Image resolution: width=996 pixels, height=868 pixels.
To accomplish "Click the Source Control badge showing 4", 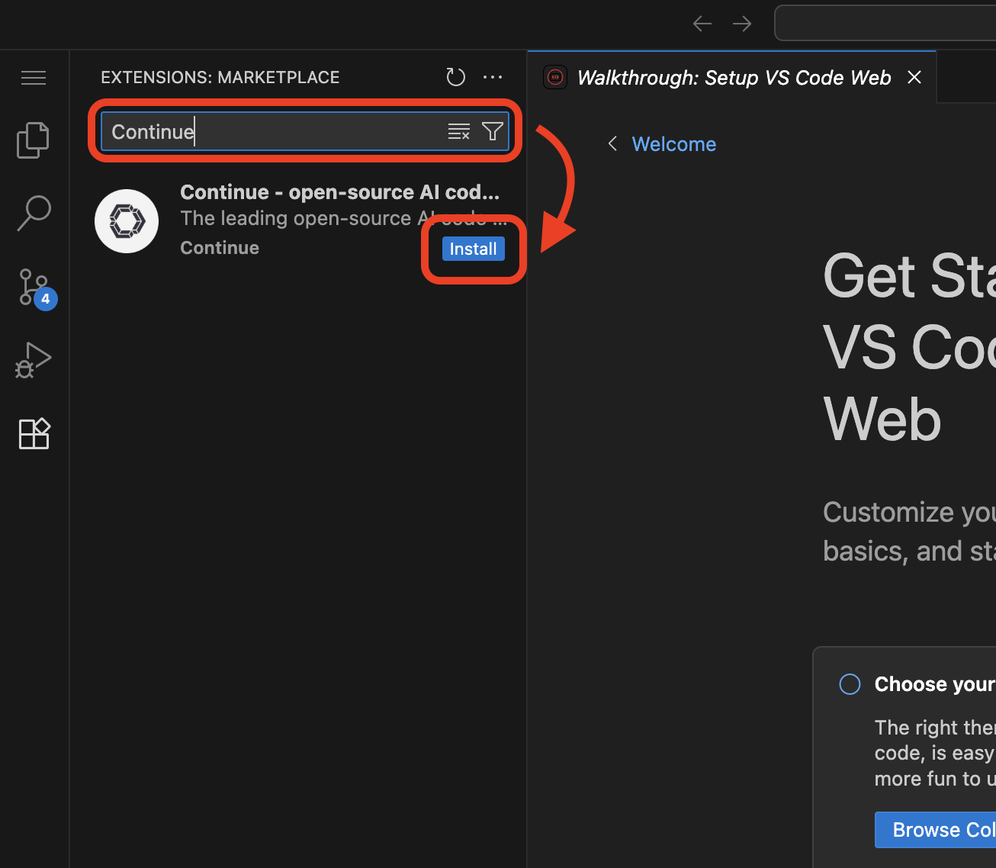I will click(46, 299).
